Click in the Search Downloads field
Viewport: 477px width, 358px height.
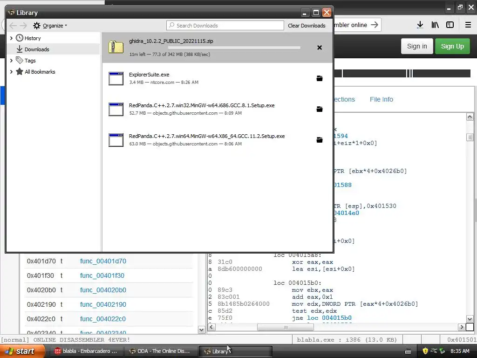click(225, 26)
